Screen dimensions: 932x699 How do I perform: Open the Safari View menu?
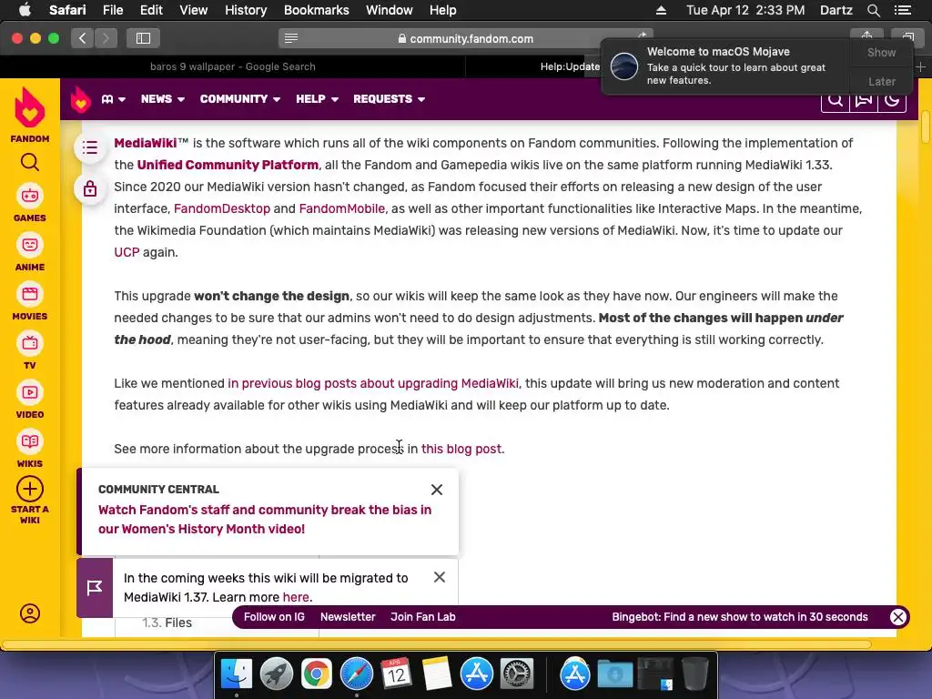(193, 10)
